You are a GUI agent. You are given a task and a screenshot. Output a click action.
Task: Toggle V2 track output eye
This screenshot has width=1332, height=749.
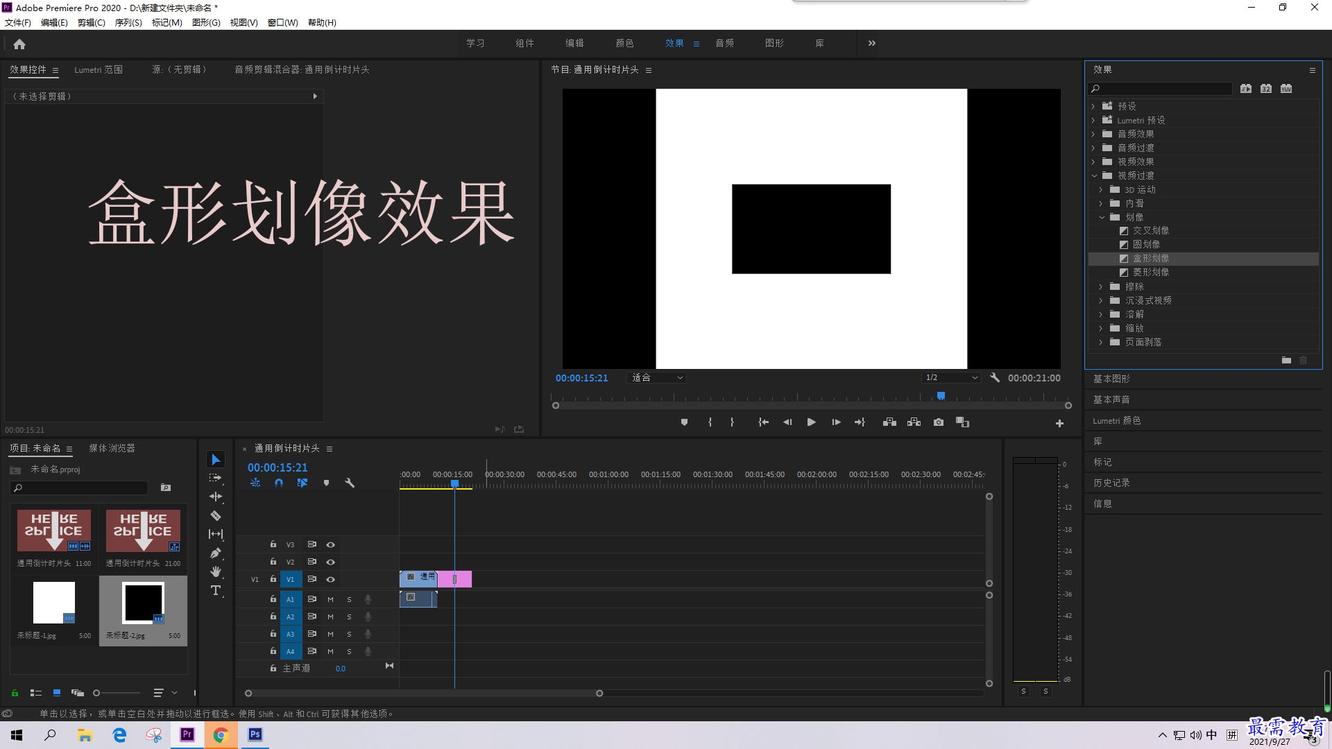(331, 562)
